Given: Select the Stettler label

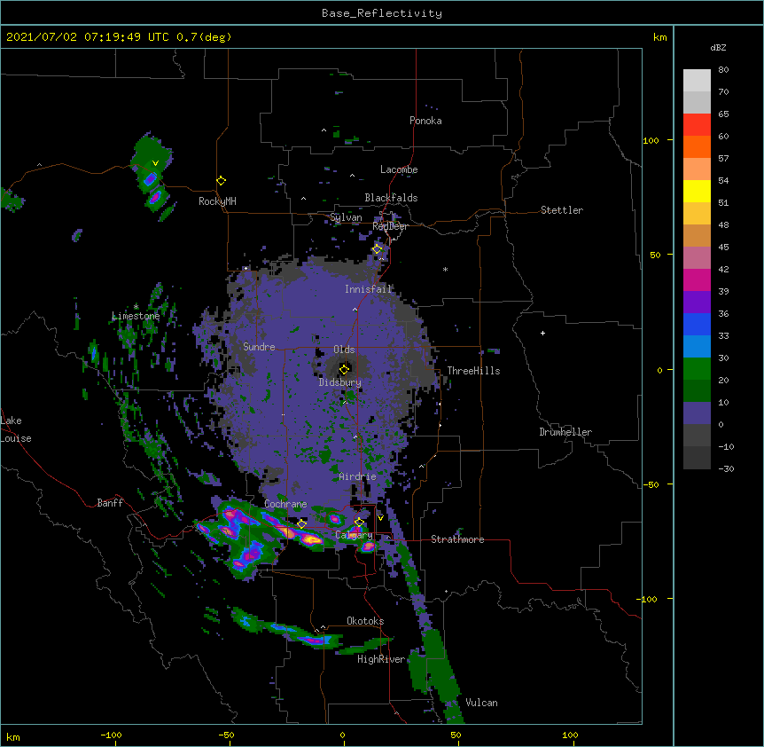Looking at the screenshot, I should [562, 210].
